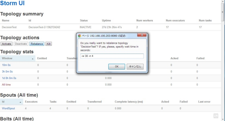225x121 pixels.
Task: Click the share icon at page corner
Action: pos(216,116)
